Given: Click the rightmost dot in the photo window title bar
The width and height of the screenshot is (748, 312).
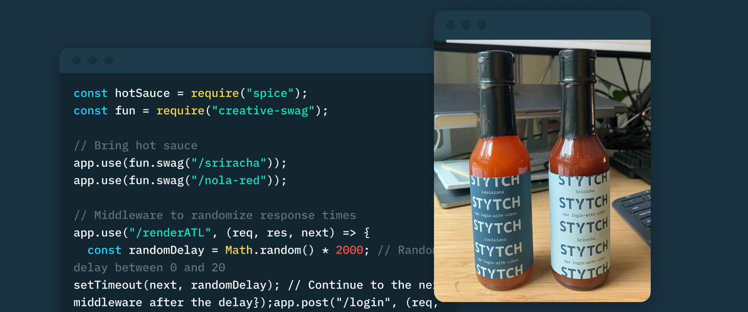Looking at the screenshot, I should coord(482,25).
